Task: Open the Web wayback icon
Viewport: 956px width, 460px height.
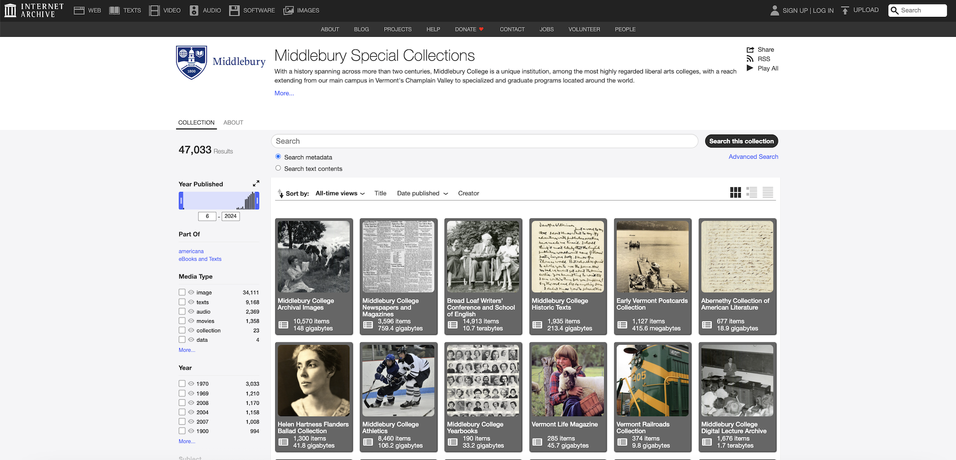Action: coord(79,10)
